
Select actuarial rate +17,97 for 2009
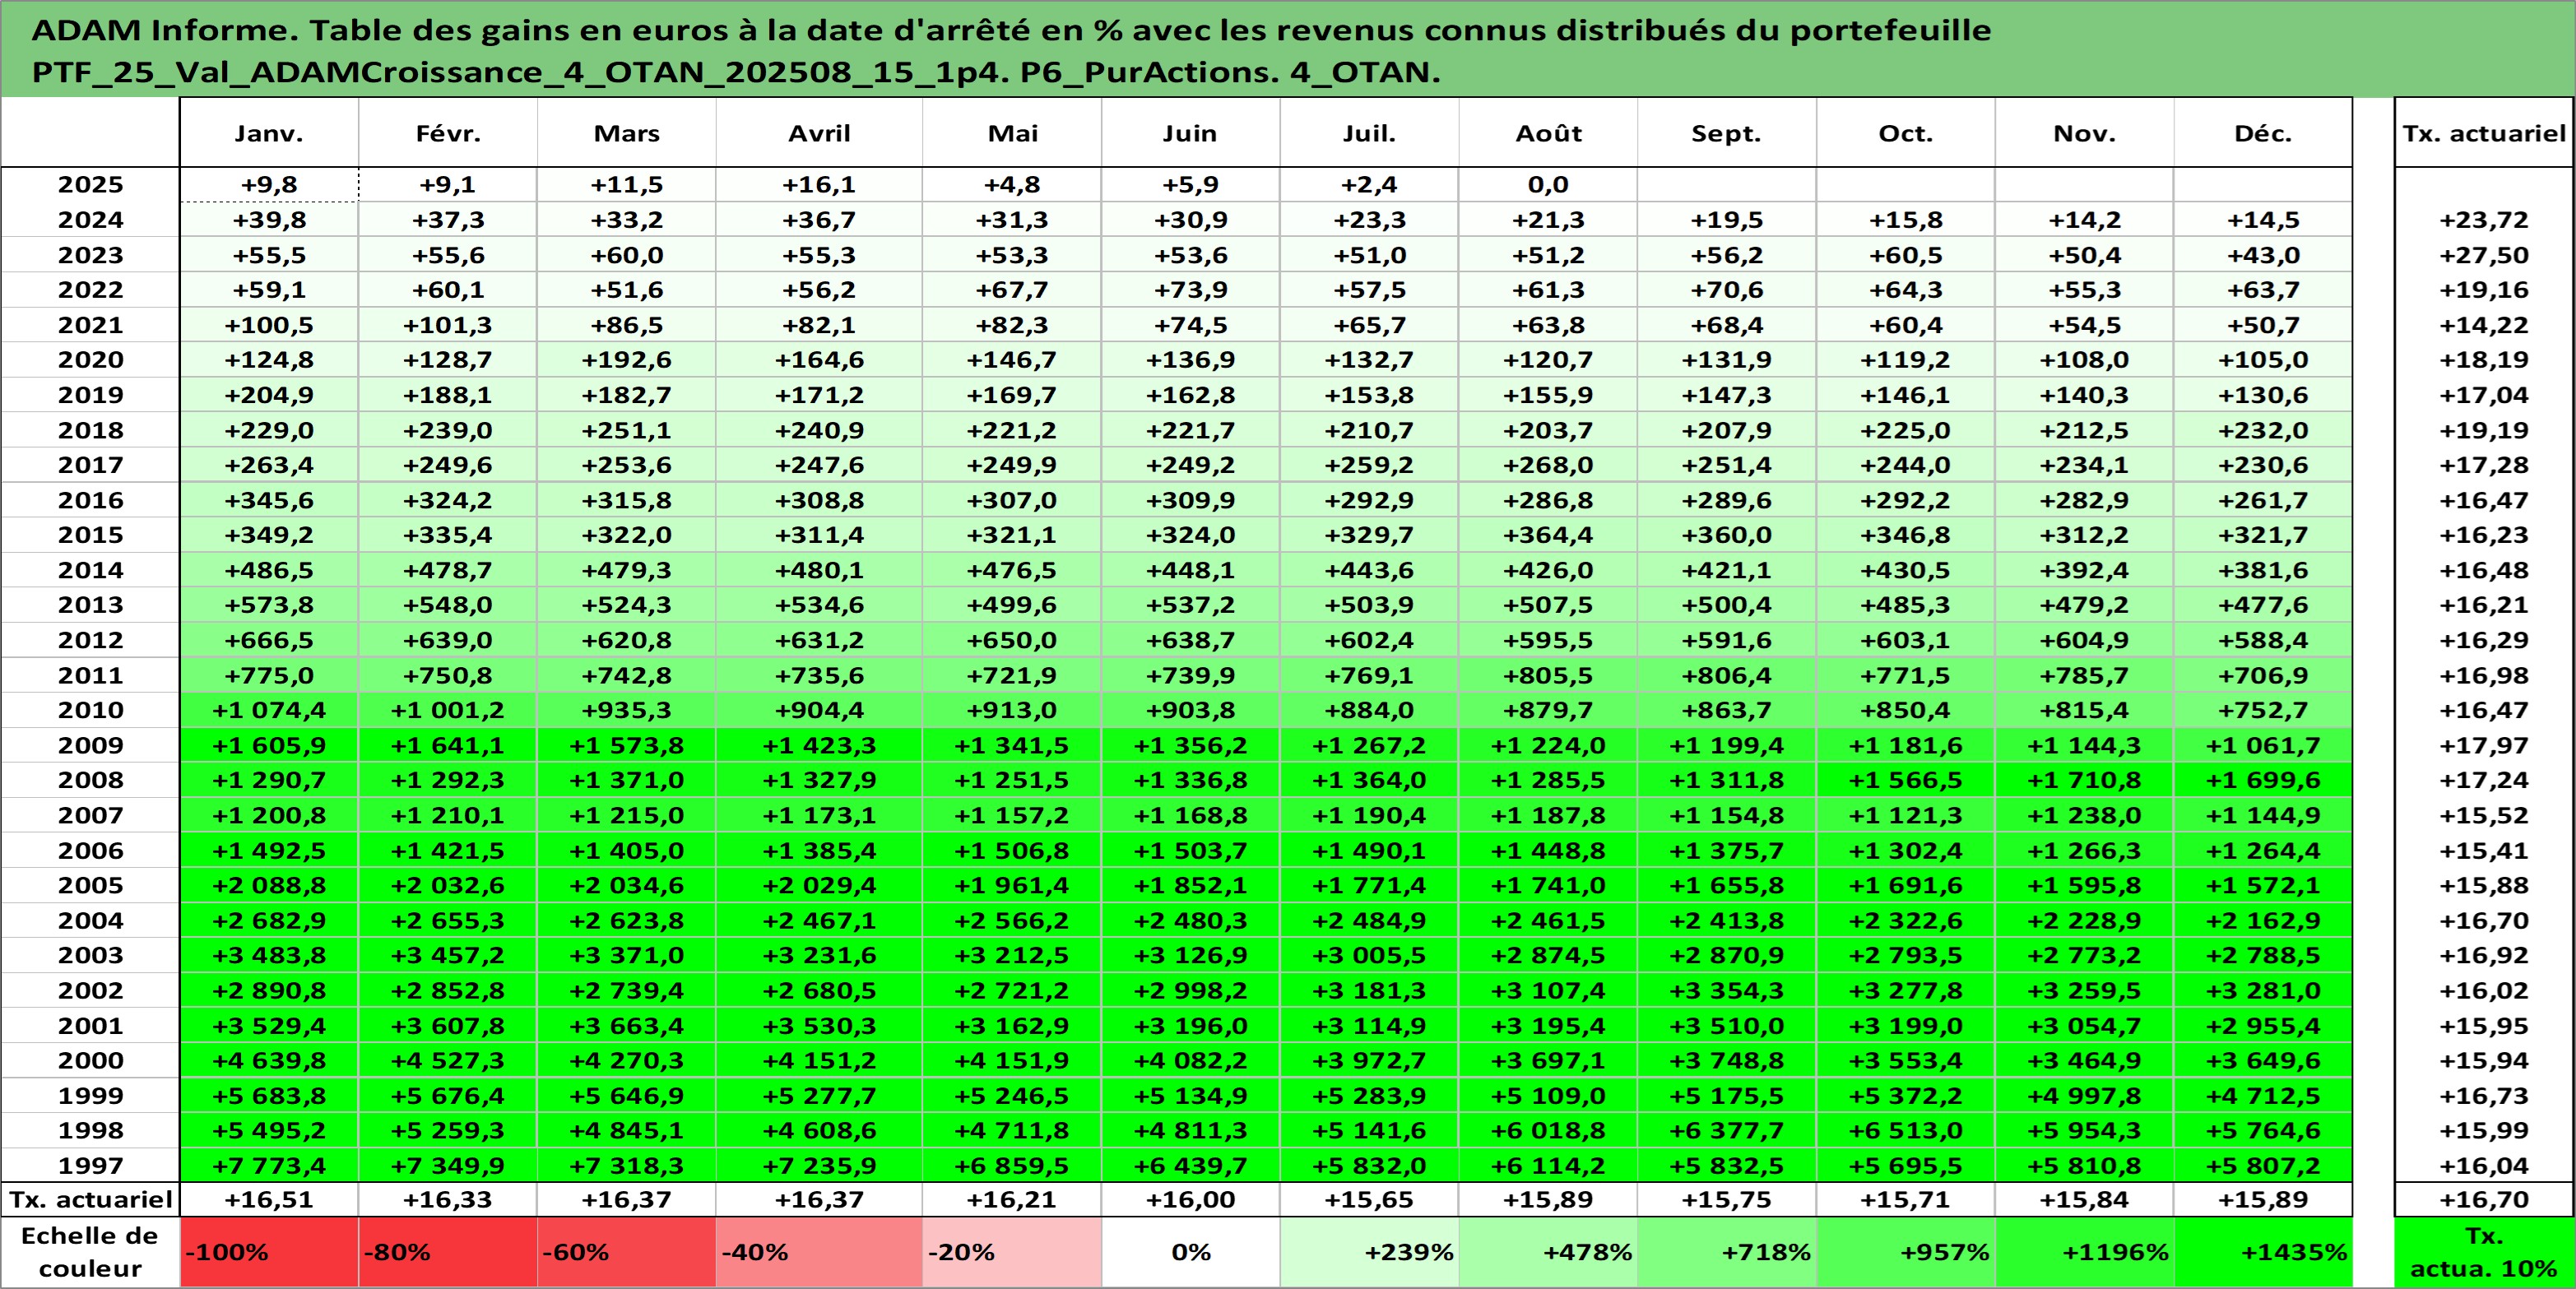click(x=2484, y=745)
